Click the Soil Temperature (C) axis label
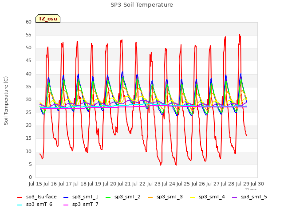The height and width of the screenshot is (213, 284). click(6, 101)
